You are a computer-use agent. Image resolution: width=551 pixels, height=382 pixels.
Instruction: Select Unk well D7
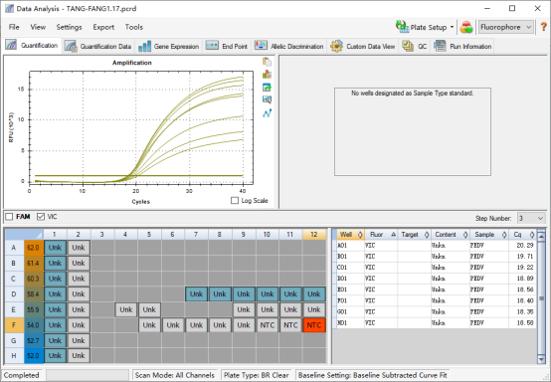pos(196,294)
